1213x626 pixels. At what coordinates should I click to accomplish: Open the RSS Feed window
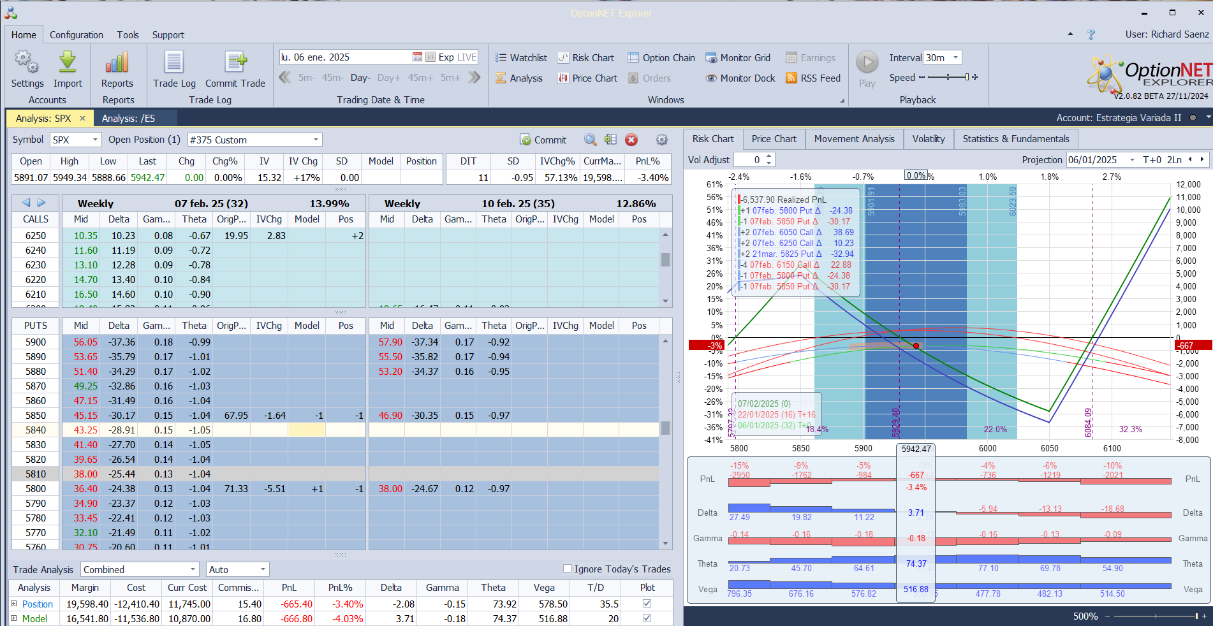click(813, 78)
